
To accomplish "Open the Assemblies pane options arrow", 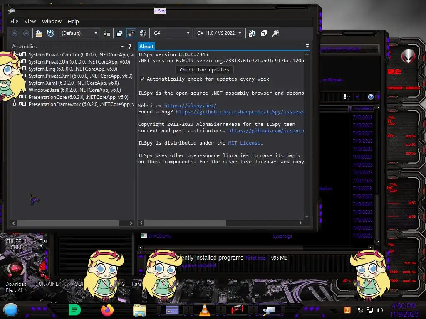I will [122, 47].
